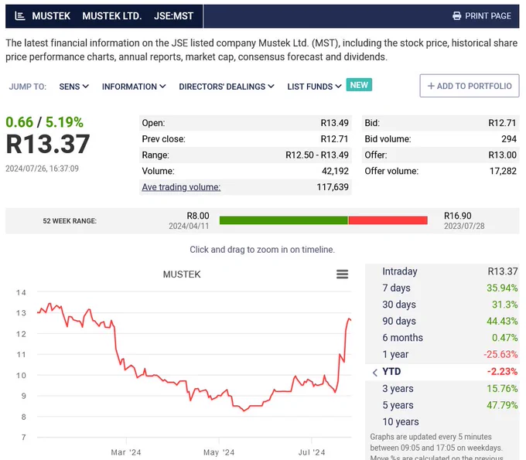Select the 1 year period
This screenshot has width=526, height=460.
pyautogui.click(x=442, y=354)
